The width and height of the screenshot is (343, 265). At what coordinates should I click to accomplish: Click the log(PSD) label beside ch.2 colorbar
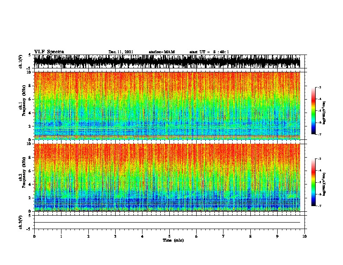click(324, 184)
